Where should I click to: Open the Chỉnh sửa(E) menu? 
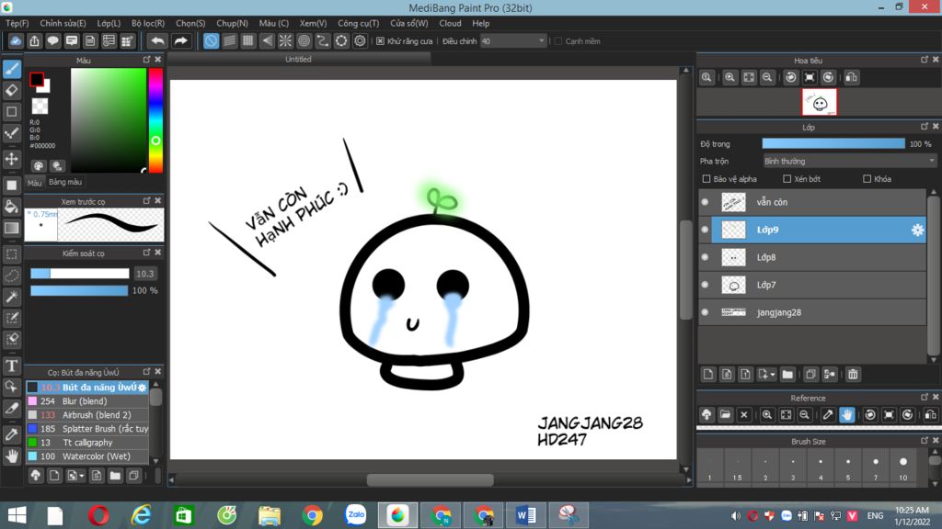point(63,23)
